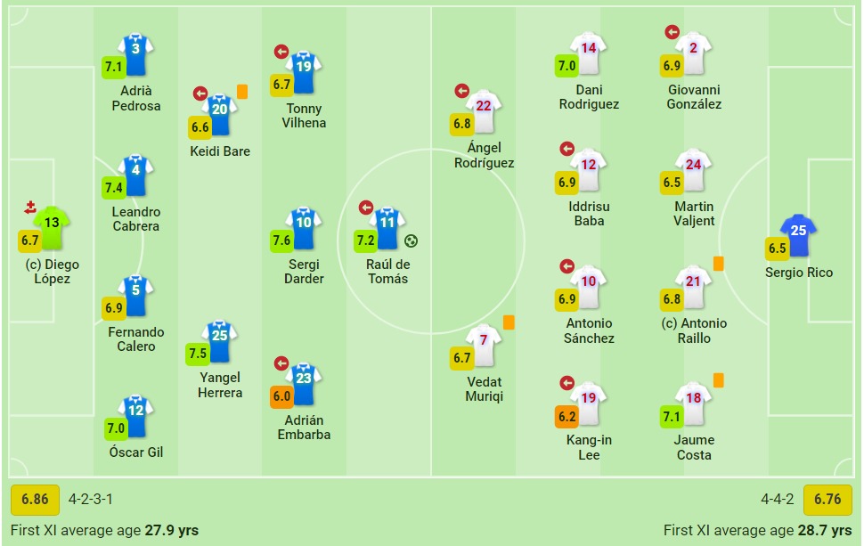Click Adrián Embarba 6.0 orange rating badge

pyautogui.click(x=282, y=396)
